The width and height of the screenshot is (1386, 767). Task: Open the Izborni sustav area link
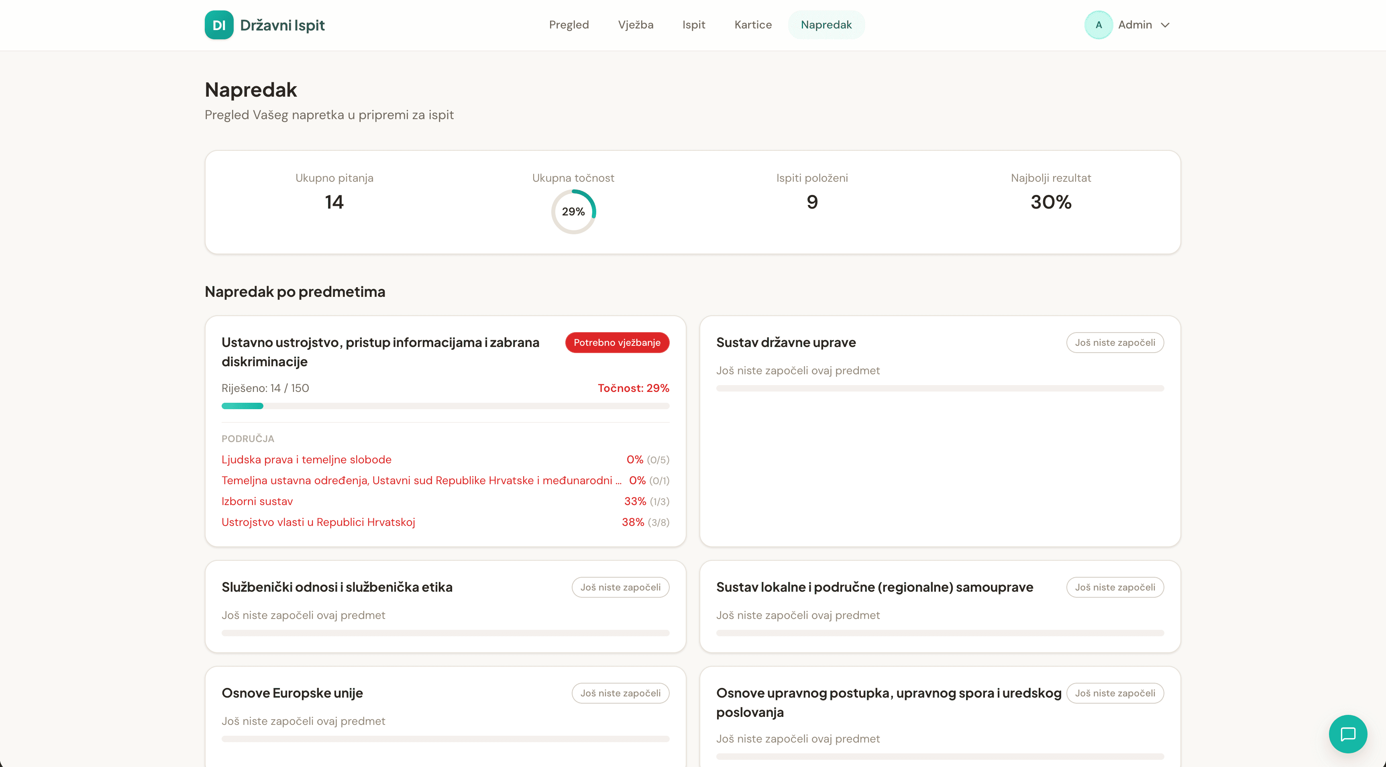[257, 501]
